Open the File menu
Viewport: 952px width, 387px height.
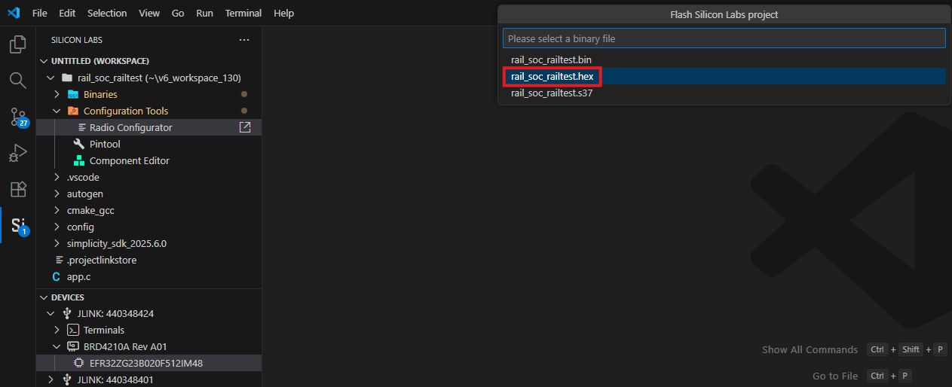(40, 13)
